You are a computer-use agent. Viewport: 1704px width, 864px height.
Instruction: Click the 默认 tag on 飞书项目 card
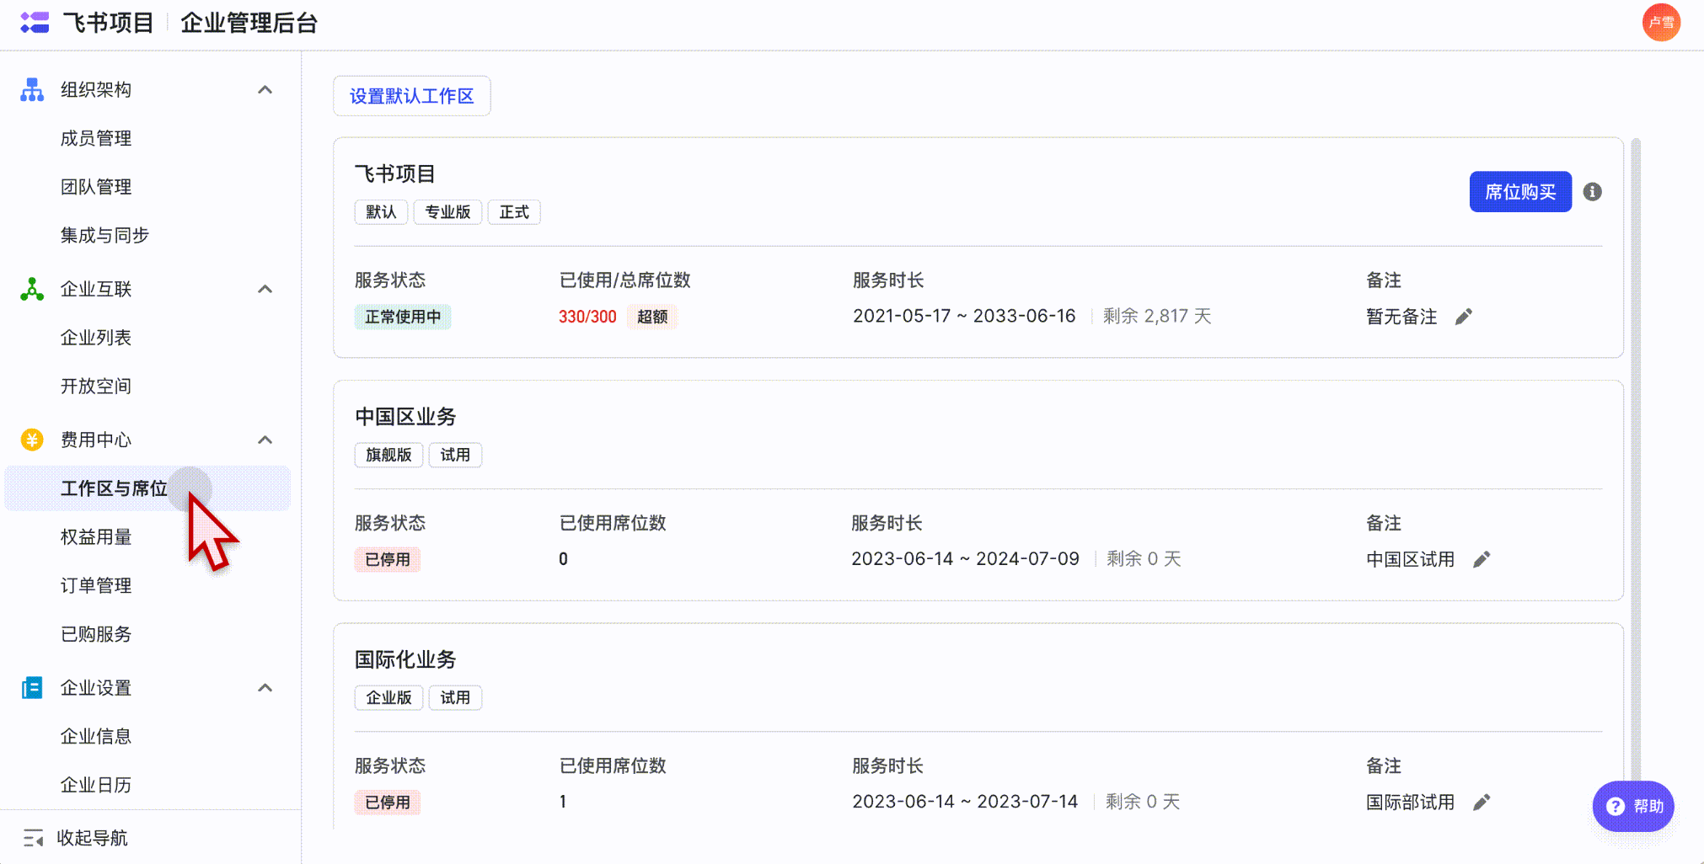381,212
